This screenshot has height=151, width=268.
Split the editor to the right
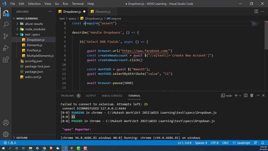[256, 11]
